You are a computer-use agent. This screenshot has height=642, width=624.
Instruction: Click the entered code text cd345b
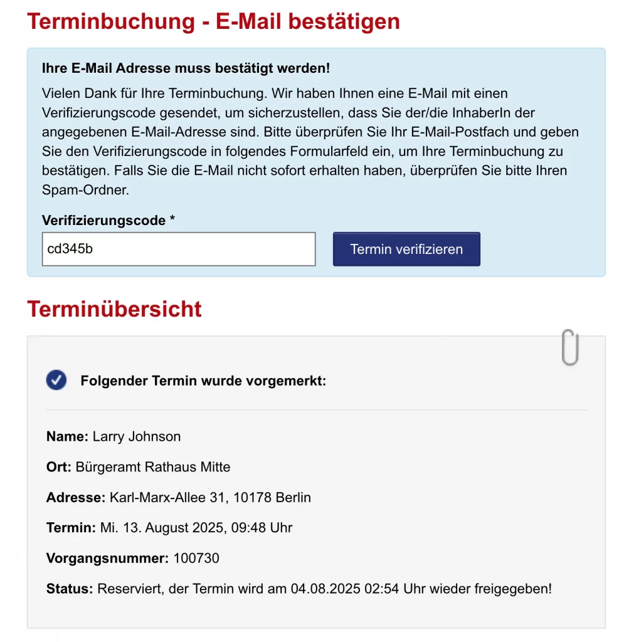point(70,248)
